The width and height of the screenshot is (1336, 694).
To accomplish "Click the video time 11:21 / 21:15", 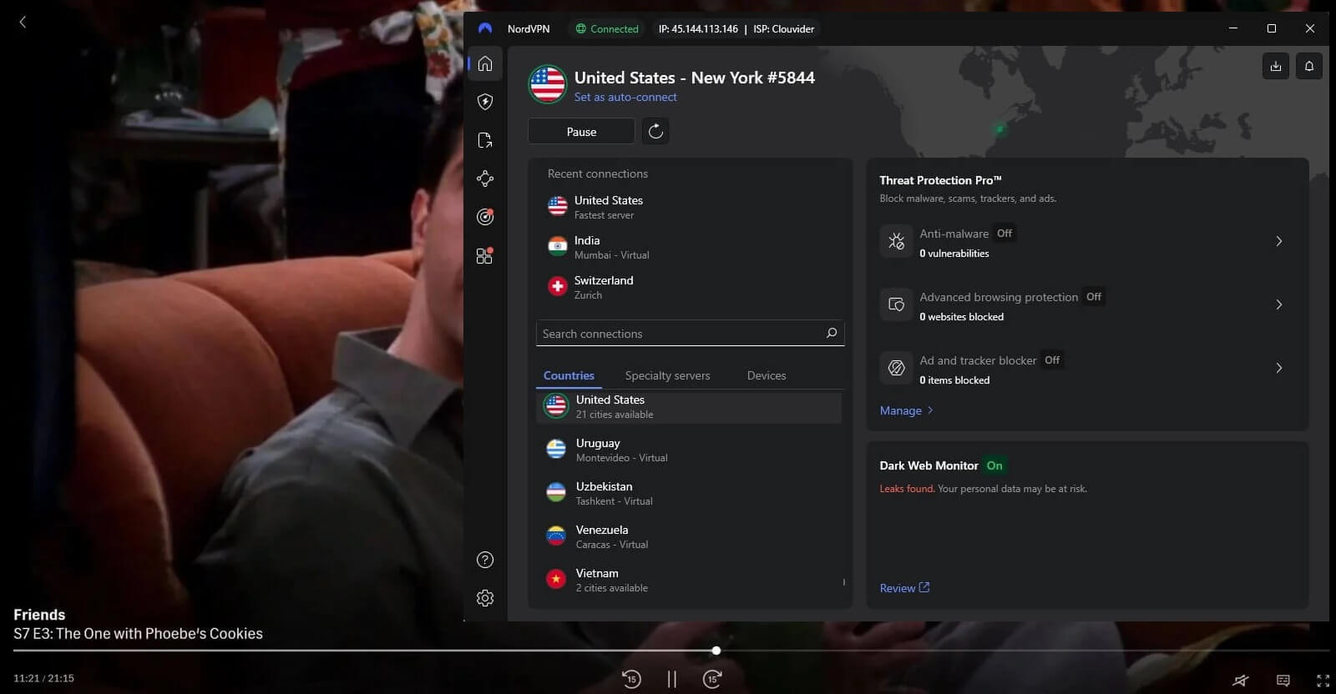I will (x=43, y=678).
